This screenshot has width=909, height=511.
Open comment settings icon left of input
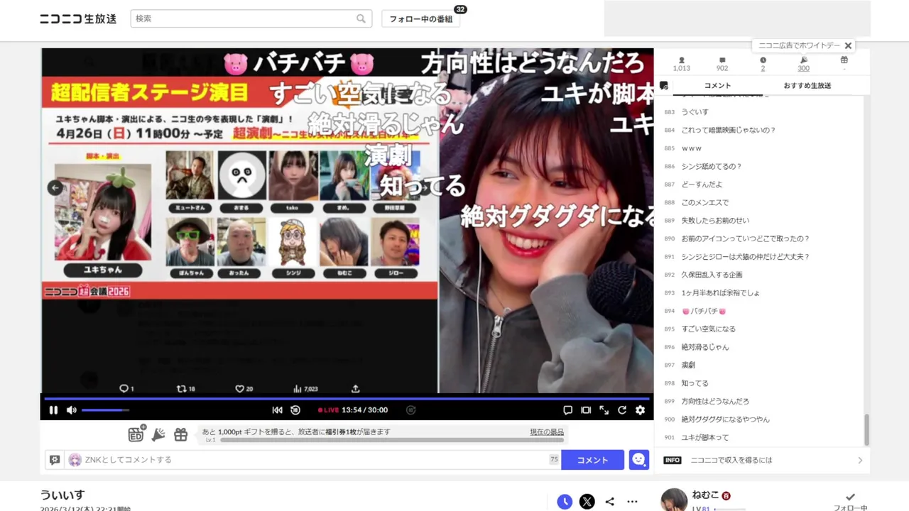point(55,460)
